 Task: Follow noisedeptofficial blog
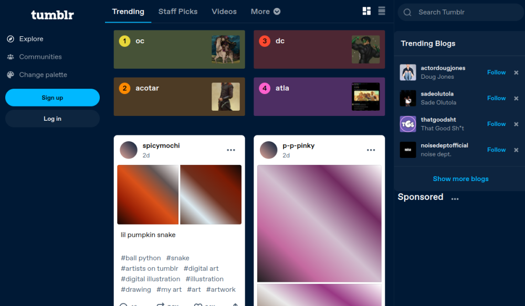tap(496, 150)
